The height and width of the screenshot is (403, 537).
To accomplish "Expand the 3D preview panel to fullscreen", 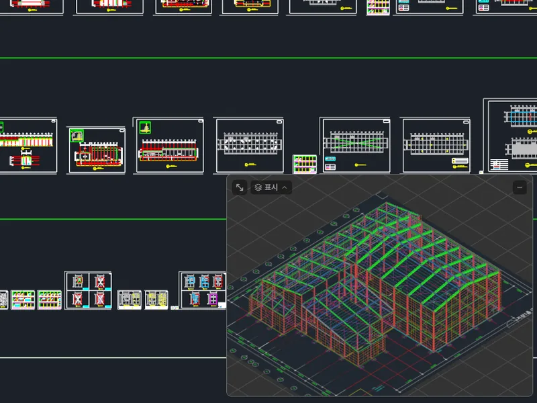I will click(x=240, y=187).
